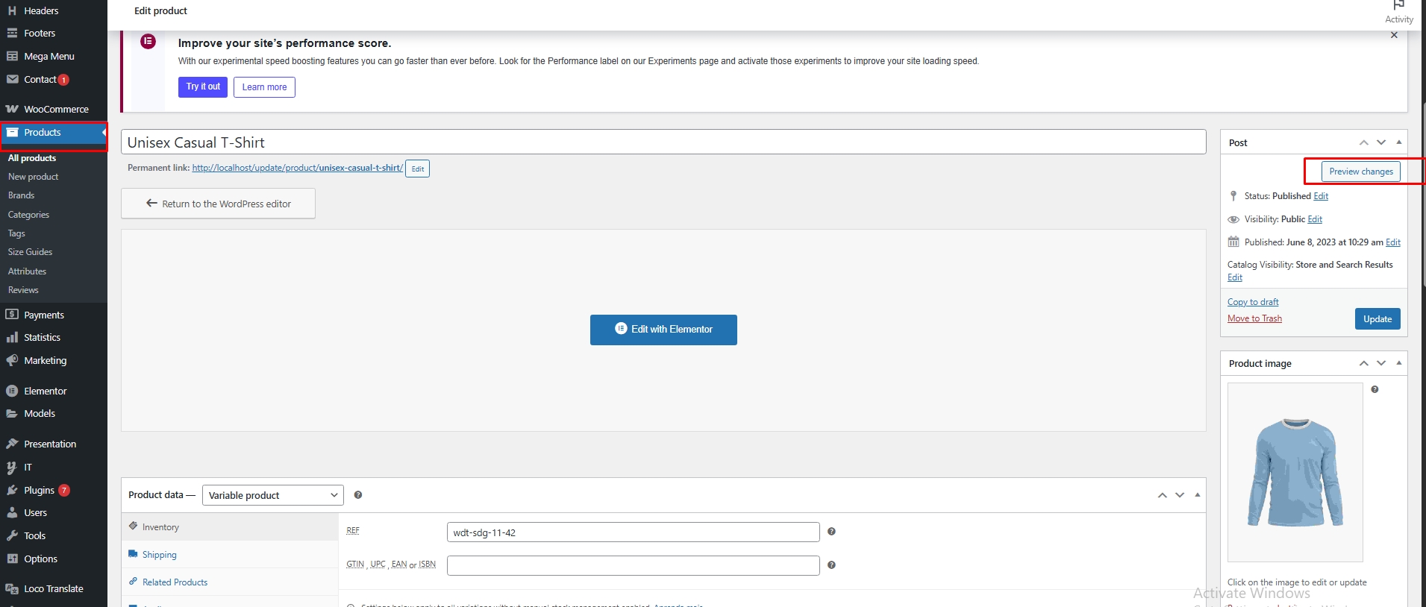Go to Categories under Products

tap(28, 215)
